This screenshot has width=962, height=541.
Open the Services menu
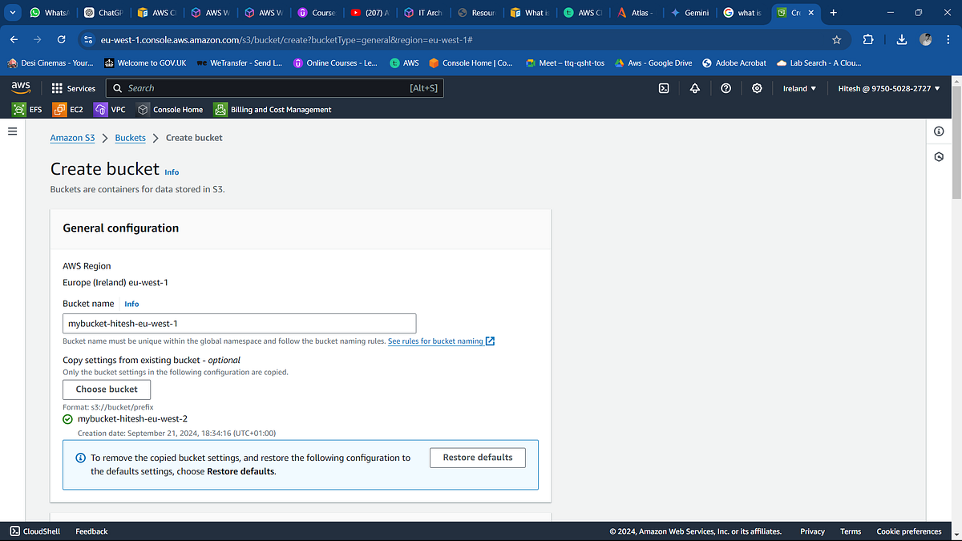point(73,88)
